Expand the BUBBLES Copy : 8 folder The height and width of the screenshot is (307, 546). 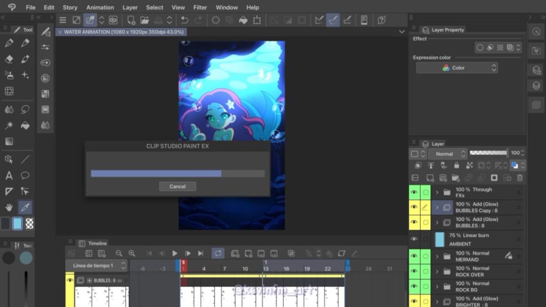[437, 207]
